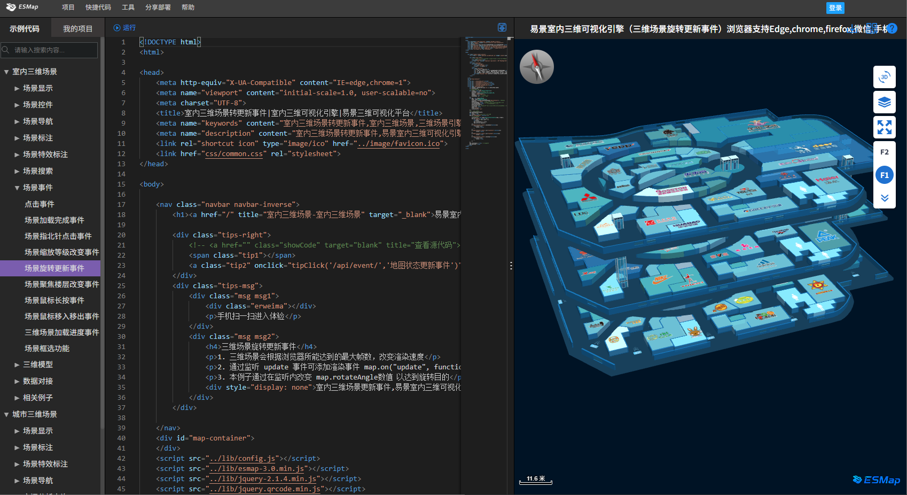Click the ESMap watermark logo on map
Viewport: 907px width, 495px height.
click(x=876, y=479)
